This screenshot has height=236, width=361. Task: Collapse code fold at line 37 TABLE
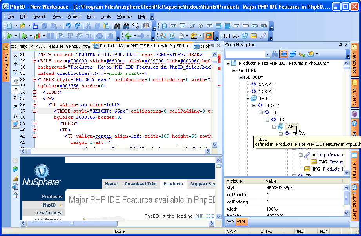(x=34, y=111)
